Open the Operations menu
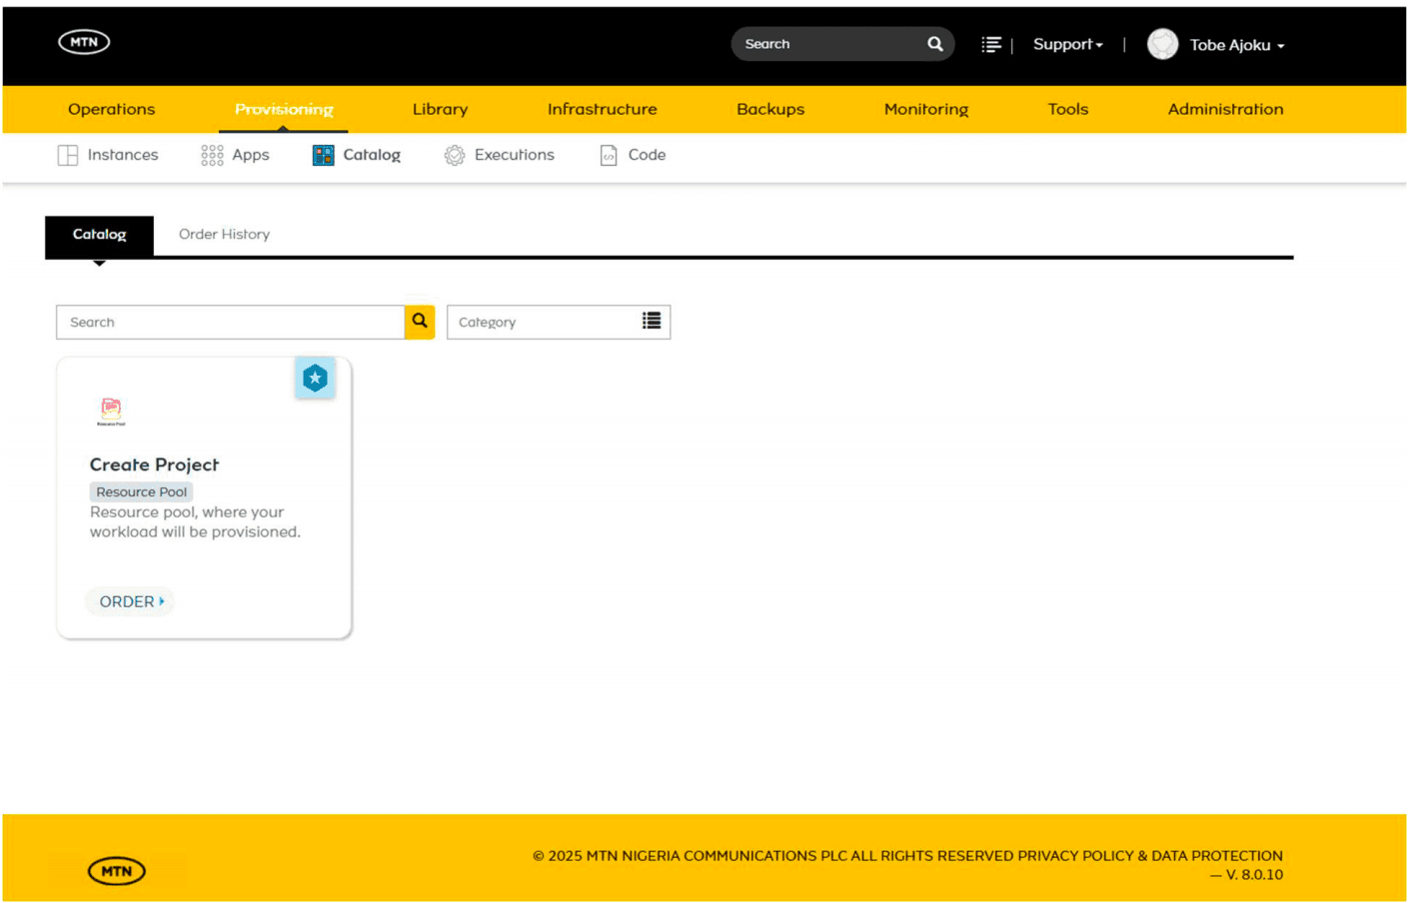 pyautogui.click(x=111, y=109)
